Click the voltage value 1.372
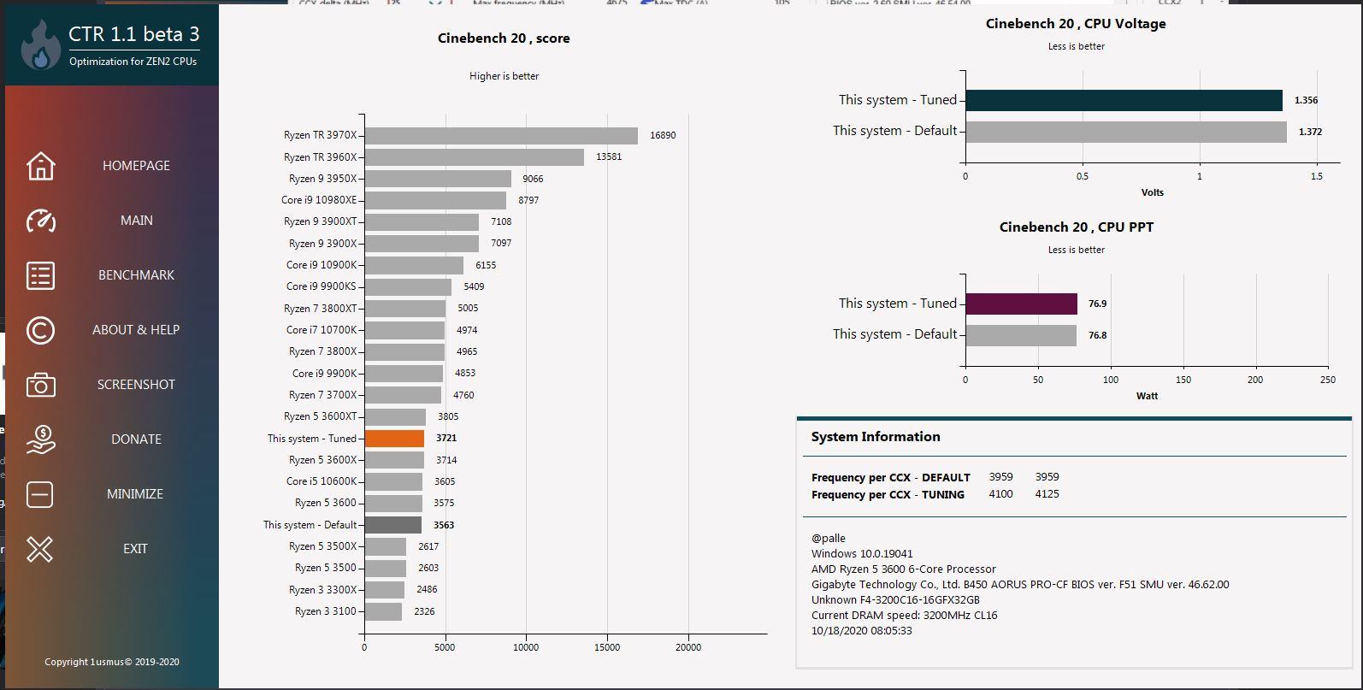 click(x=1310, y=132)
